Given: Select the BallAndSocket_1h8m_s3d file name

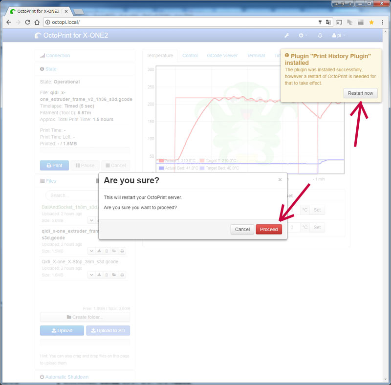Looking at the screenshot, I should click(69, 207).
